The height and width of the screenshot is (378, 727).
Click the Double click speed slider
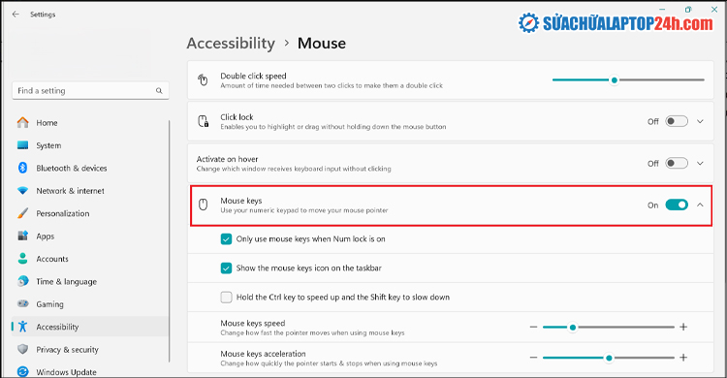[628, 80]
